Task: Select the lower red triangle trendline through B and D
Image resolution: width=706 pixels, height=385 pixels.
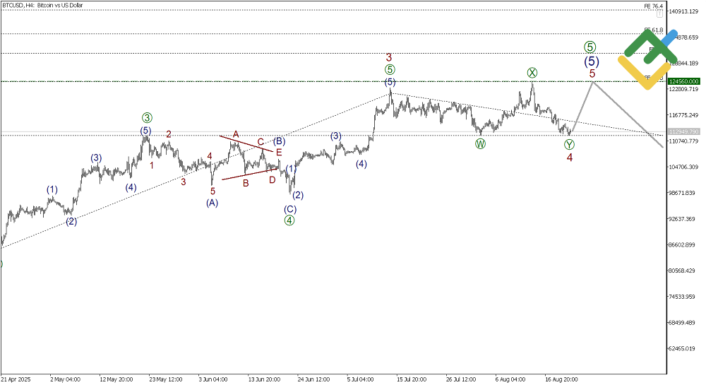Action: pos(250,174)
